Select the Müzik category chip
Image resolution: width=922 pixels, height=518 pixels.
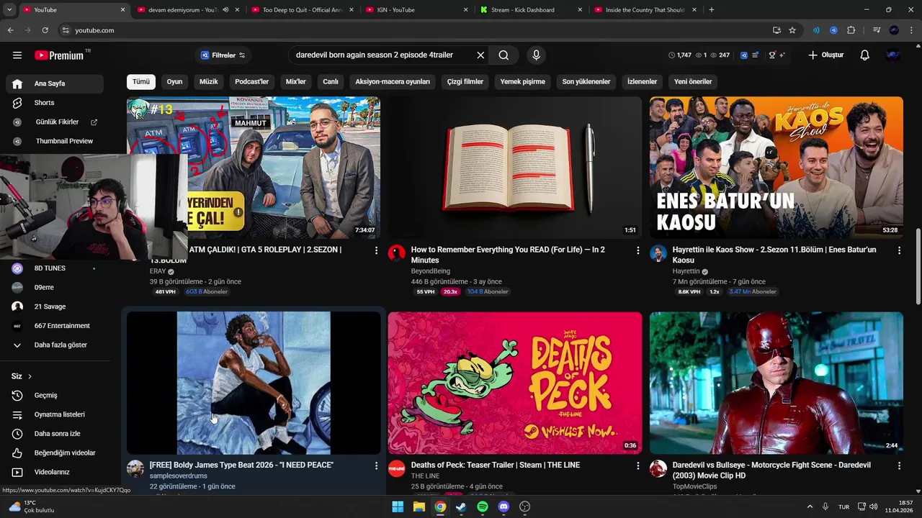pyautogui.click(x=209, y=82)
